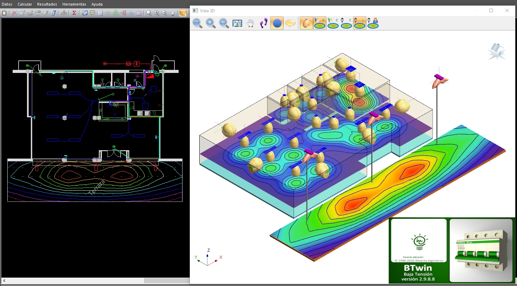Open the txt text annotation tool
Viewport: 517px width, 286px height.
coord(92,13)
